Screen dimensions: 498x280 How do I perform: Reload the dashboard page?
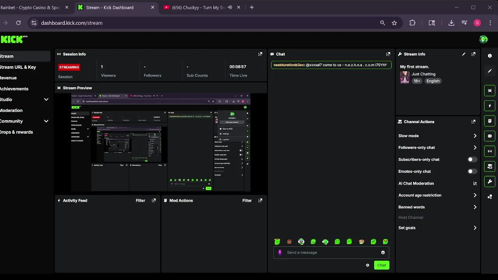pos(18,23)
